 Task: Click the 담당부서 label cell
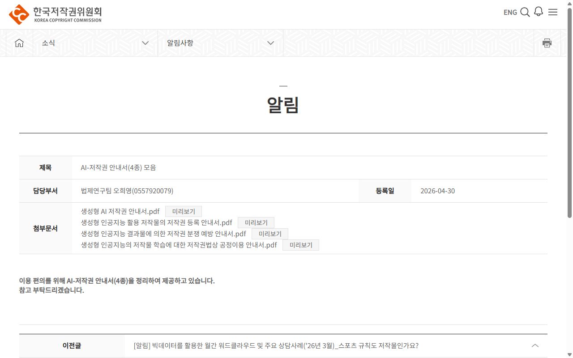coord(45,191)
